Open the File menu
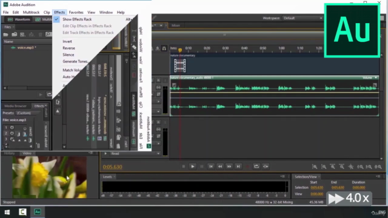Viewport: 388px width, 218px height. tap(5, 12)
